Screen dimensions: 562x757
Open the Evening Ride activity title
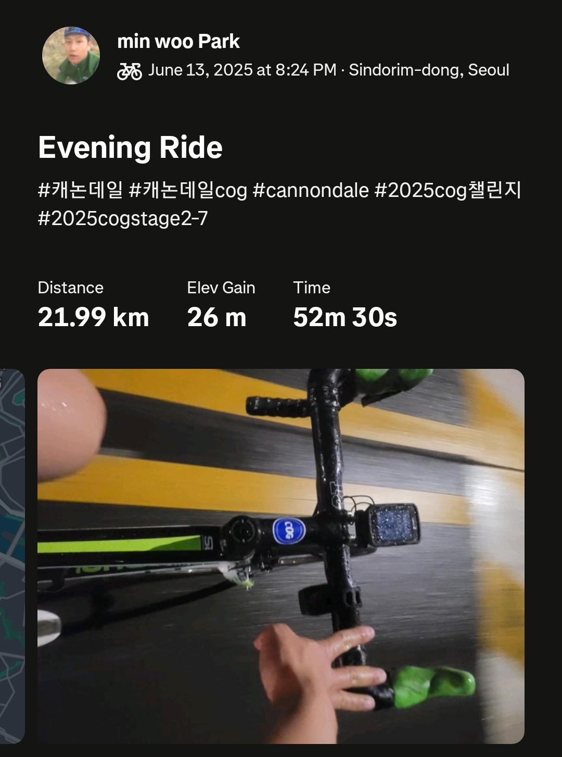tap(130, 147)
